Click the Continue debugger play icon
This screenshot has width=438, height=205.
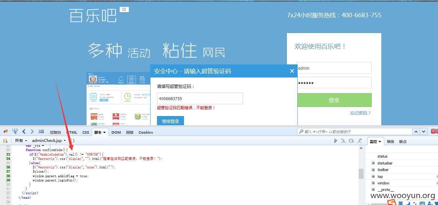(x=335, y=141)
